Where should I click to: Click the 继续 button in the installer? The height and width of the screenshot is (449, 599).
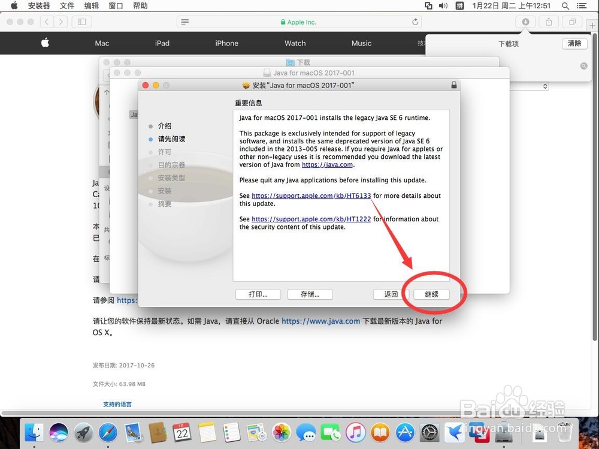pos(431,294)
